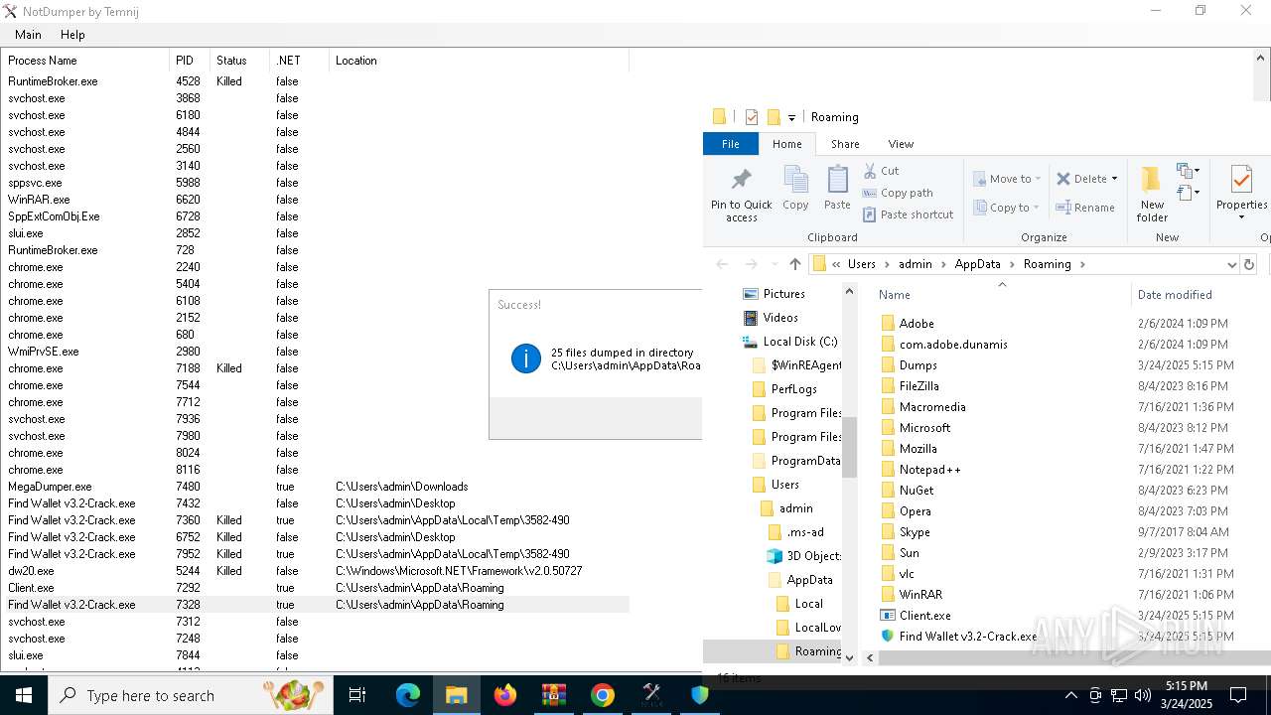This screenshot has width=1271, height=715.
Task: Click the network icon in system tray
Action: click(1119, 695)
